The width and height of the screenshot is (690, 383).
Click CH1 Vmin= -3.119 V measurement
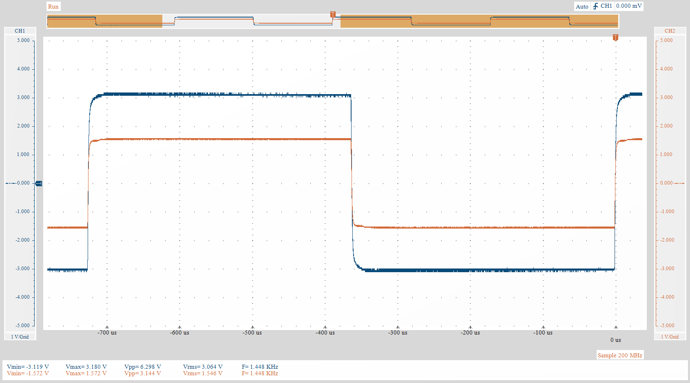tap(28, 367)
